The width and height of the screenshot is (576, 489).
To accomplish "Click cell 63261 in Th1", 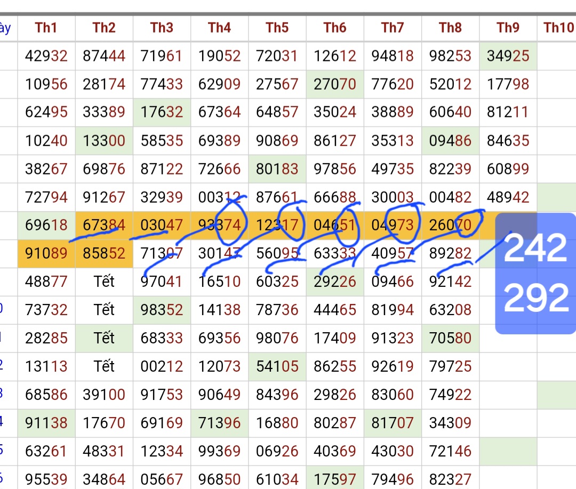I will [x=46, y=451].
